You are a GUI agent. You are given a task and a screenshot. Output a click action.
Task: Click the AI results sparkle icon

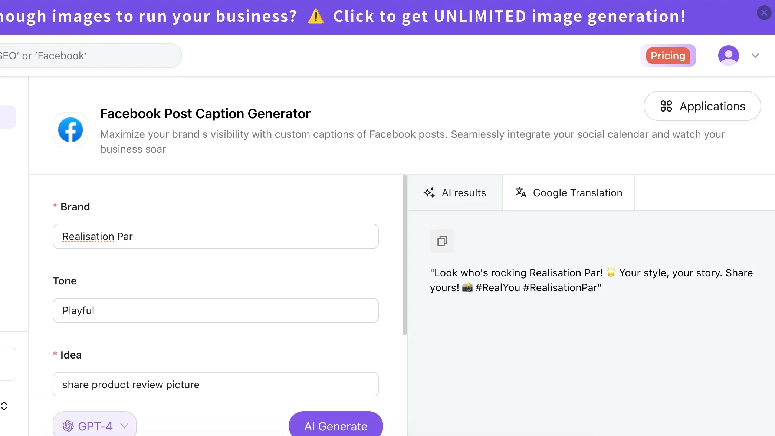pyautogui.click(x=429, y=193)
